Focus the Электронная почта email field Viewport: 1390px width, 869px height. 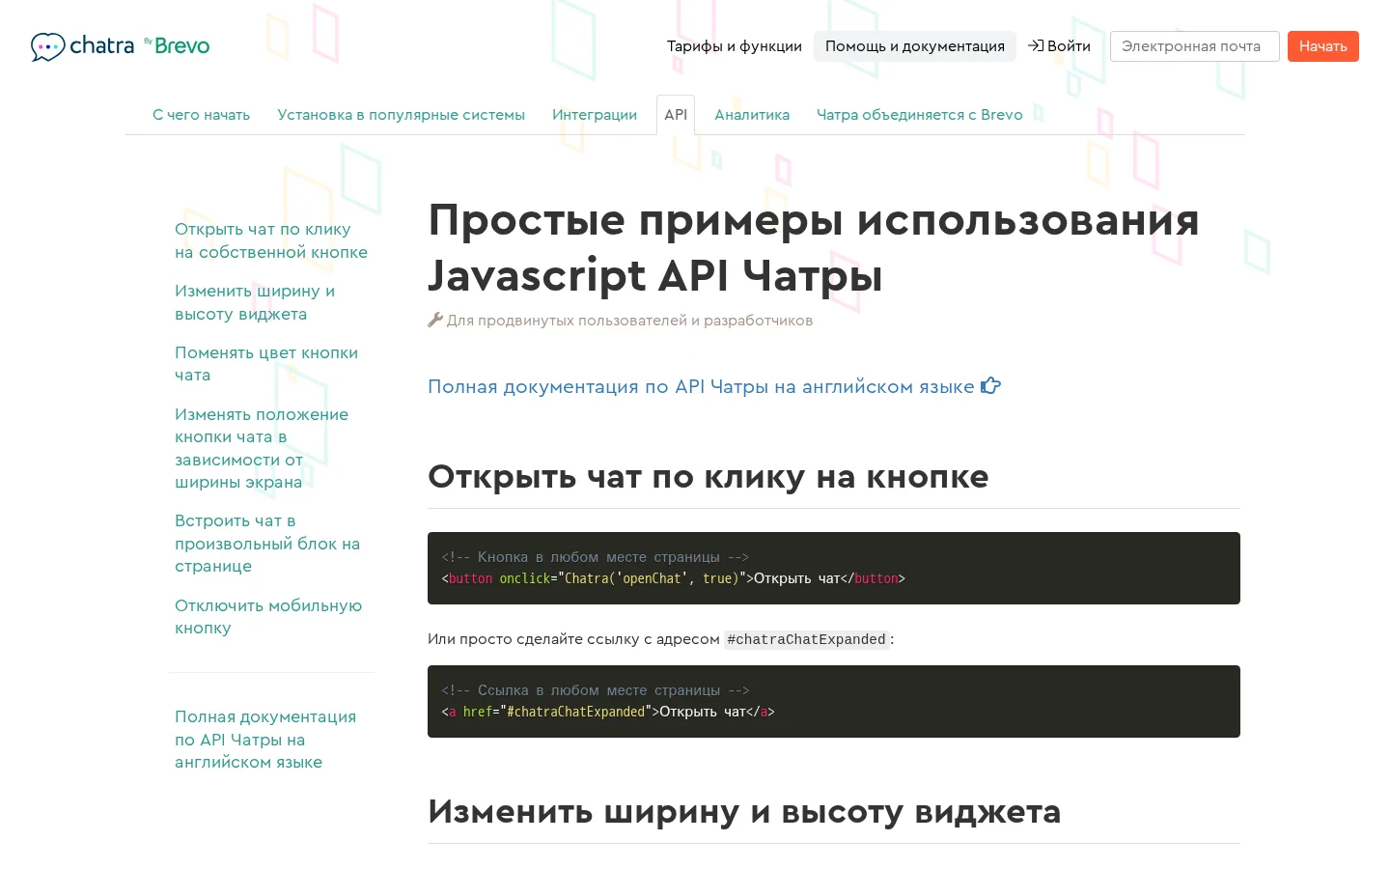pos(1195,46)
